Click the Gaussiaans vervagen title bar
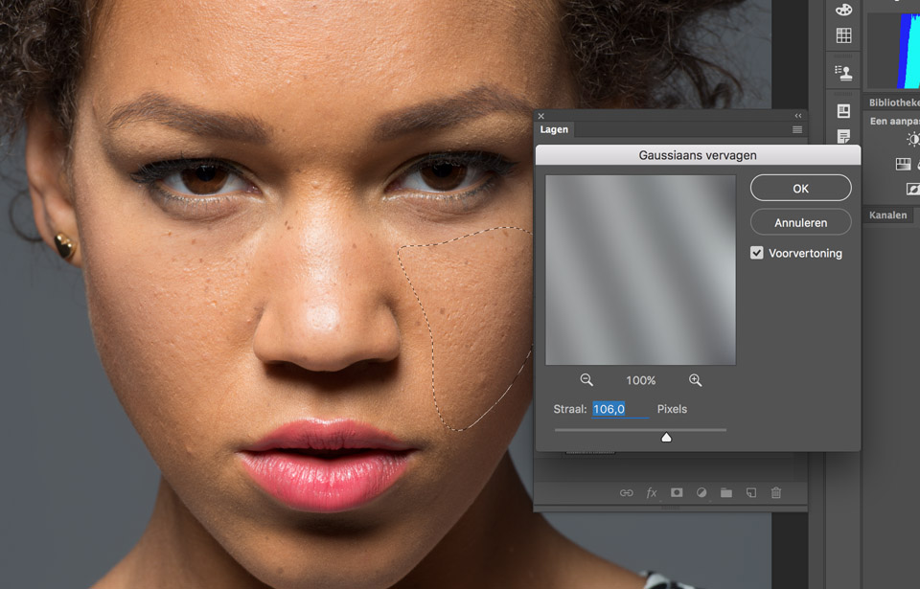 point(698,155)
